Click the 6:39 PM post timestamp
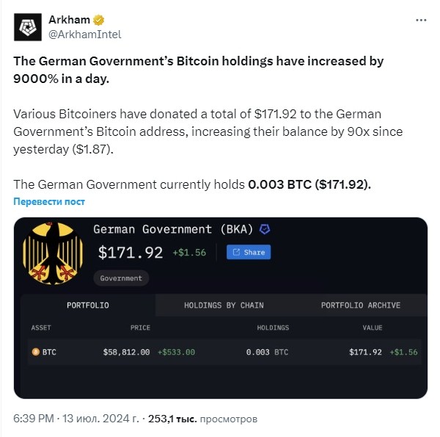This screenshot has width=440, height=437. pos(34,419)
